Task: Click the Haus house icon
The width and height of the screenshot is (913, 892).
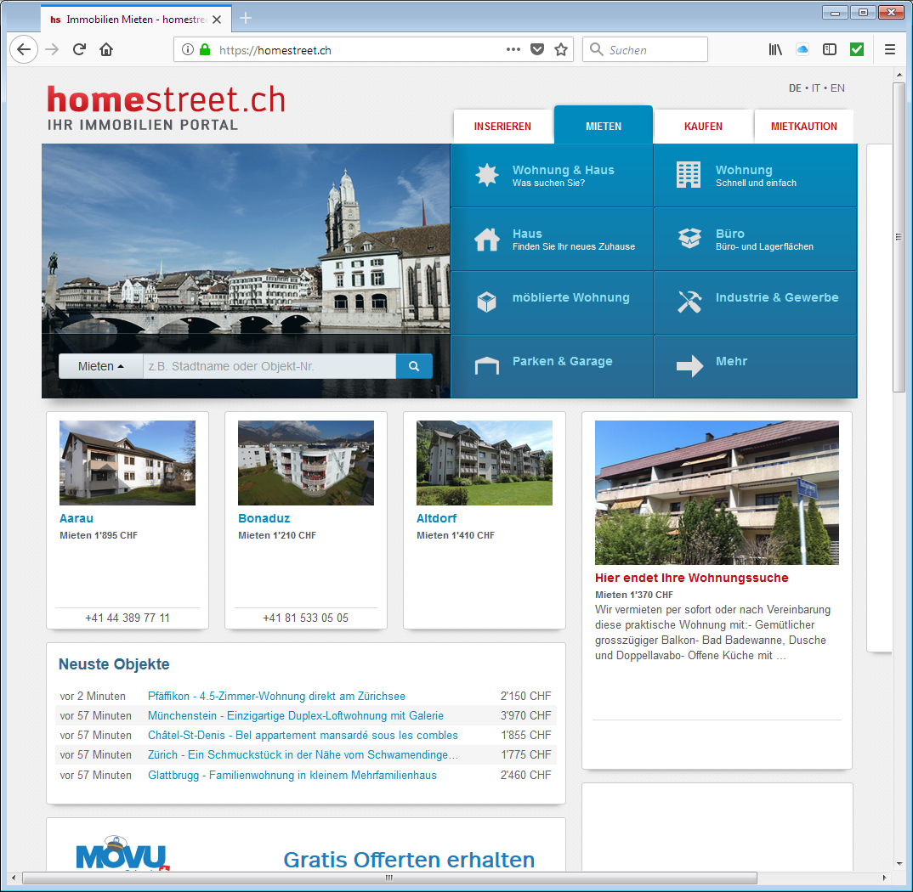Action: (x=486, y=240)
